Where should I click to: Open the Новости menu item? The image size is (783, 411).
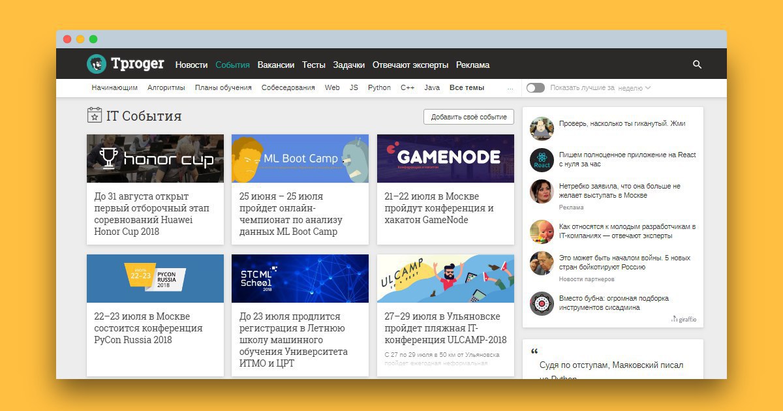tap(191, 65)
